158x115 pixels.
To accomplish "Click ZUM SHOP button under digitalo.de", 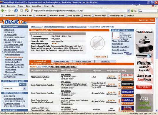I will (128, 104).
